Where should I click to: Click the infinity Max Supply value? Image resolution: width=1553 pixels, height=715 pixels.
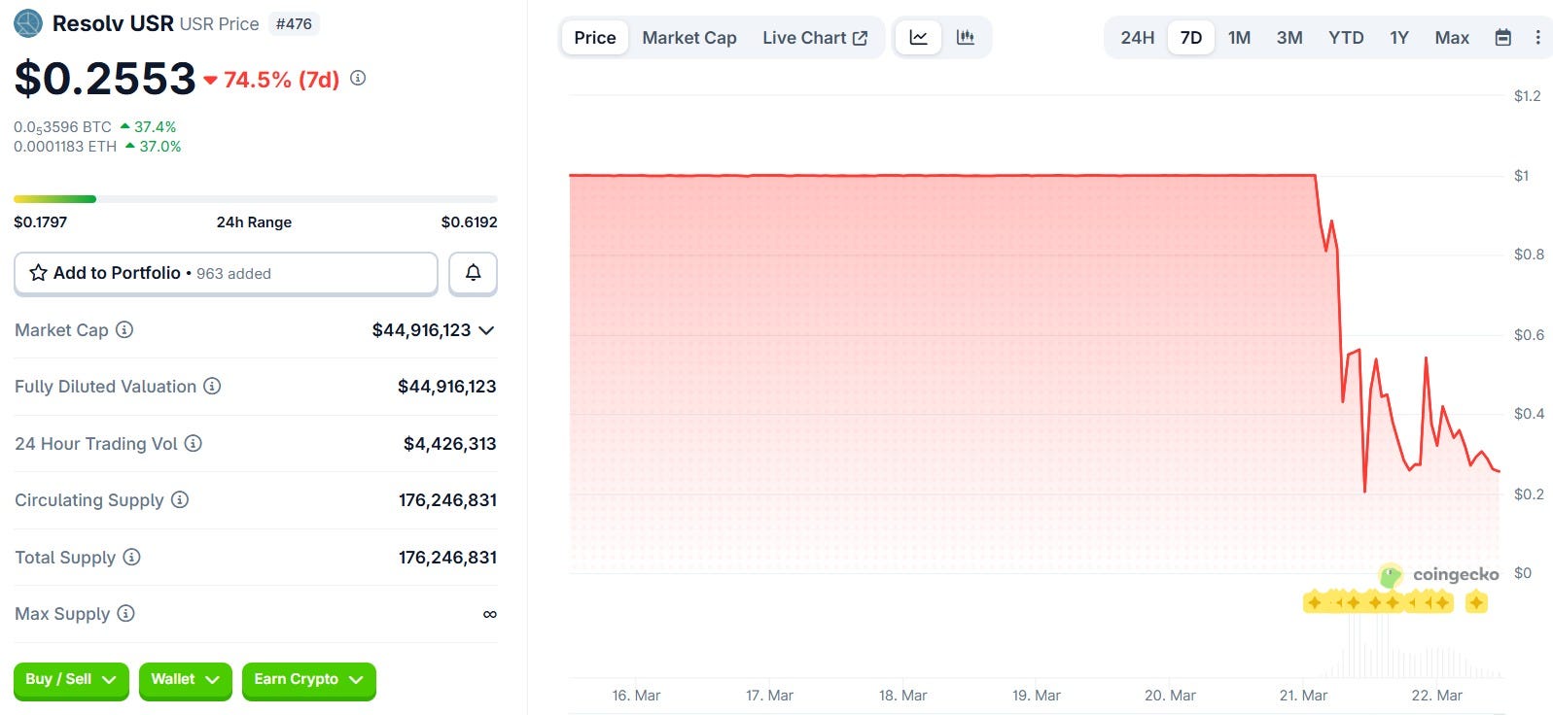[x=489, y=614]
